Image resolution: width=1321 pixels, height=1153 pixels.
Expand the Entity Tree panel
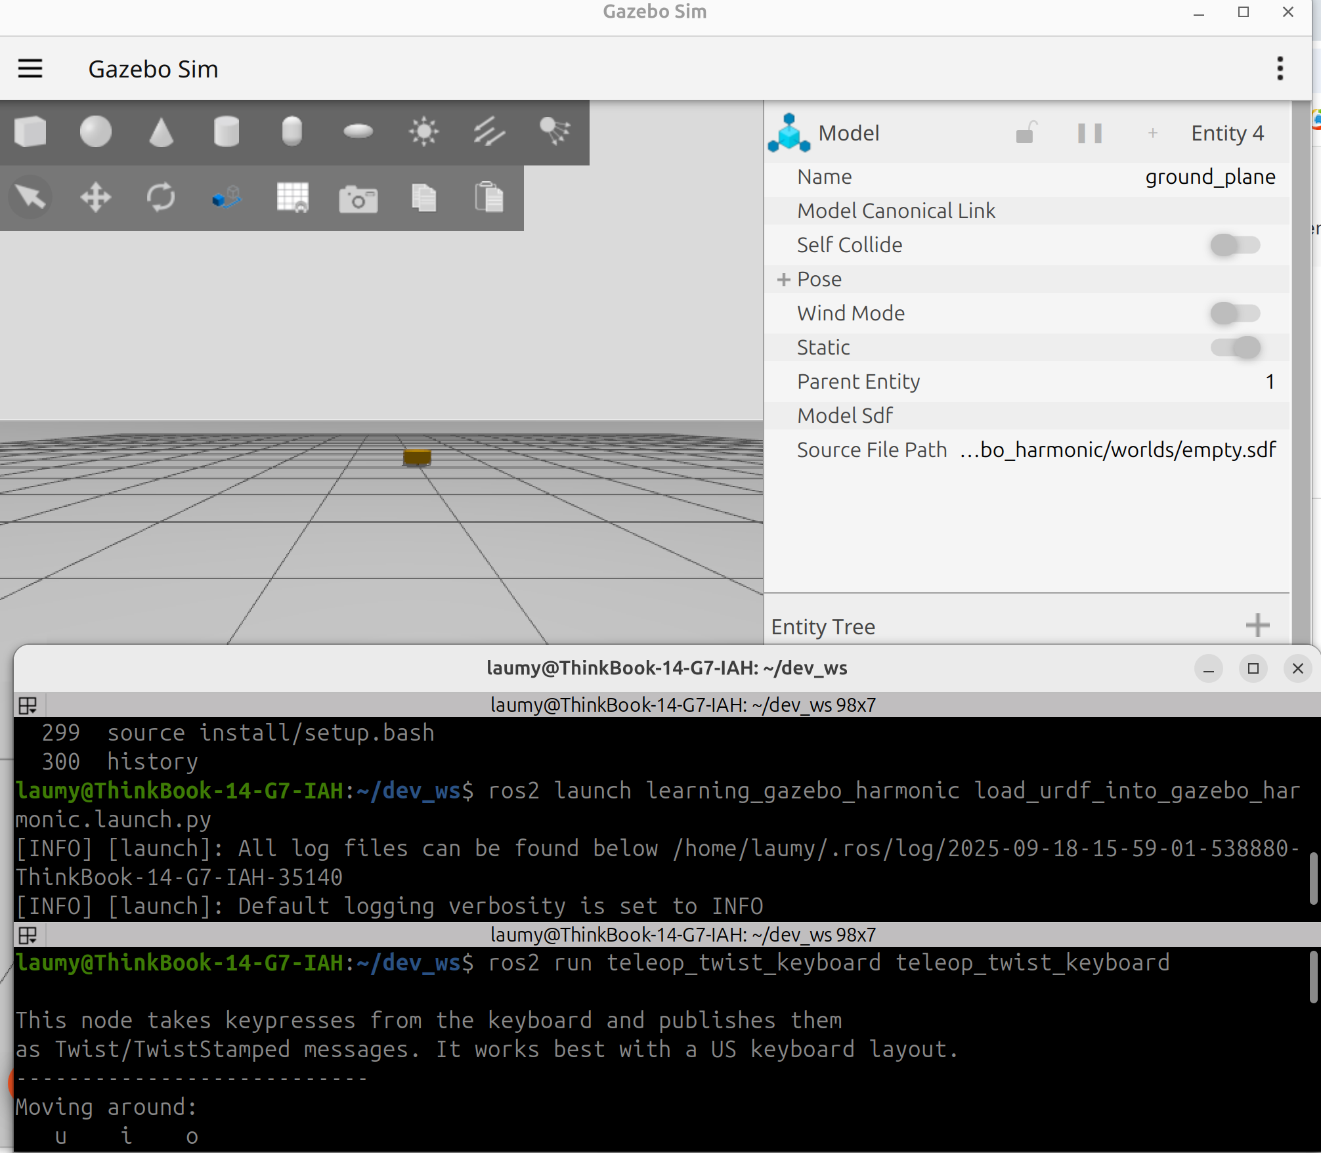click(1257, 626)
